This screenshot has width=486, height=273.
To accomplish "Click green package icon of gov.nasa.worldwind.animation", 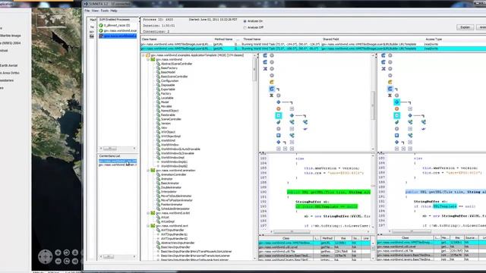I will tap(153, 170).
